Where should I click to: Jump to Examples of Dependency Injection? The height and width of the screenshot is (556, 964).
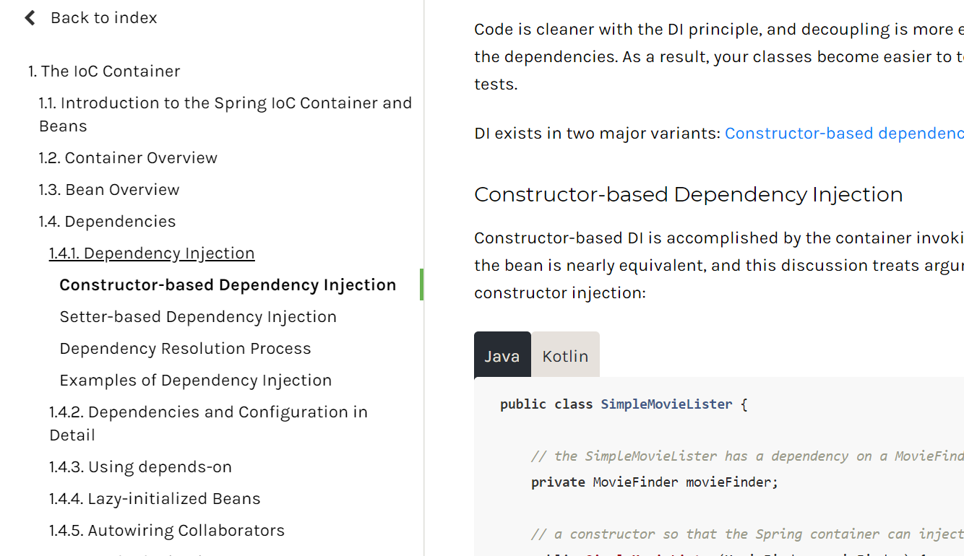coord(195,381)
